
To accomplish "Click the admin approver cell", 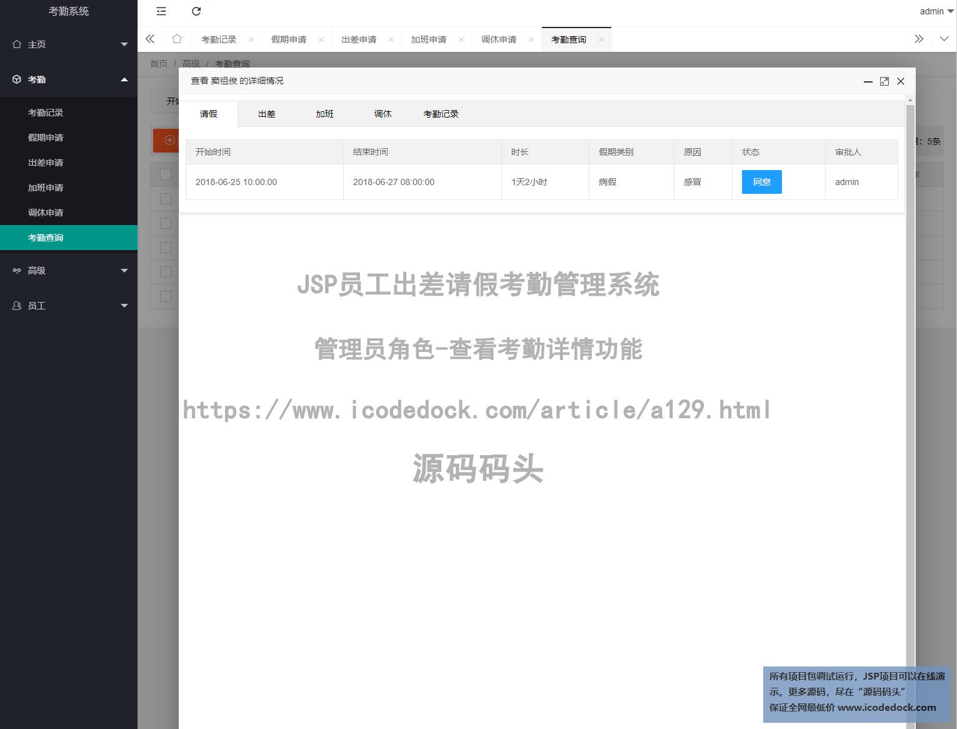I will (x=861, y=182).
